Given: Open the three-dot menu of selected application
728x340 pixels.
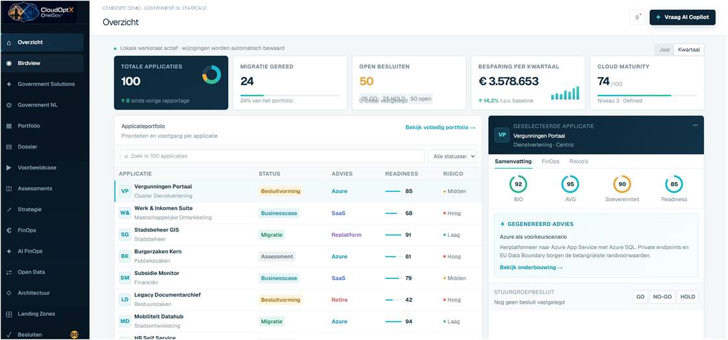Looking at the screenshot, I should click(695, 125).
